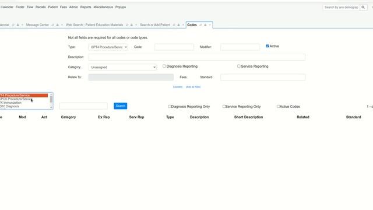Click the code search text box
This screenshot has height=210, width=373.
pyautogui.click(x=83, y=106)
